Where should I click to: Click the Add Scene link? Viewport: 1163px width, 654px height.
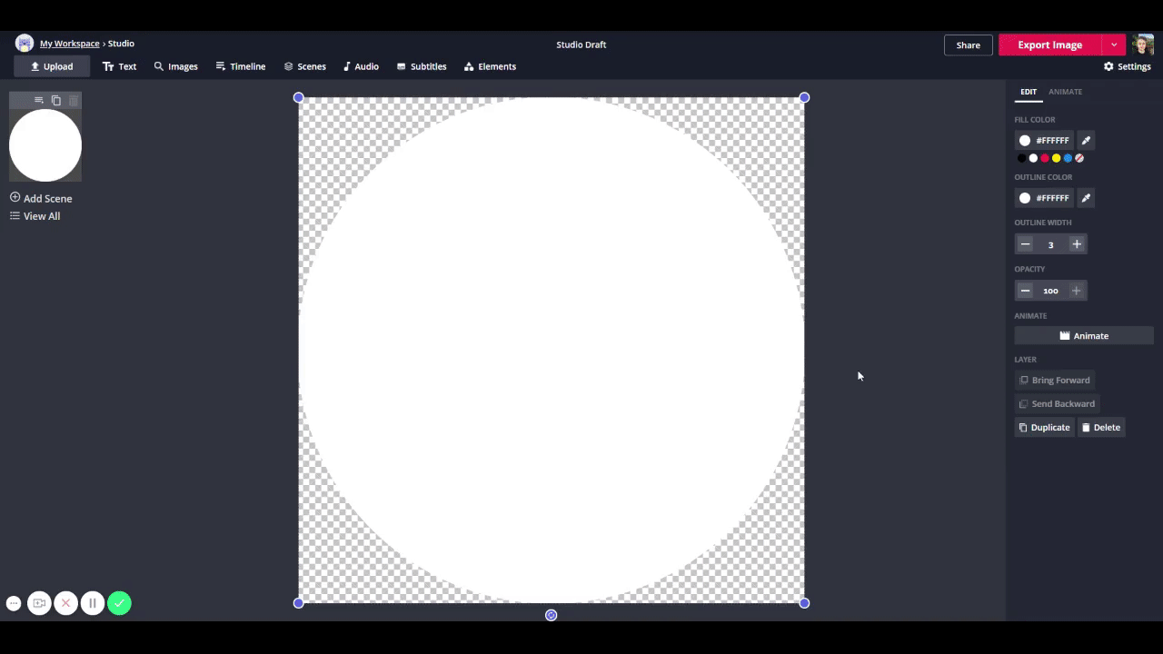coord(41,198)
